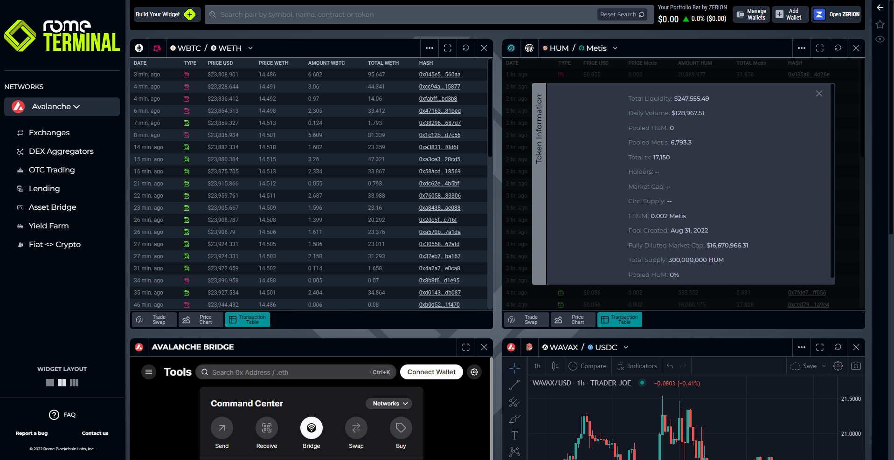The height and width of the screenshot is (460, 894).
Task: Take a chart snapshot with camera icon
Action: 856,366
